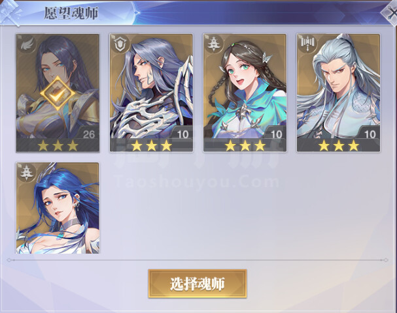
Task: Click the three stars under silver-haired card
Action: [x=339, y=145]
